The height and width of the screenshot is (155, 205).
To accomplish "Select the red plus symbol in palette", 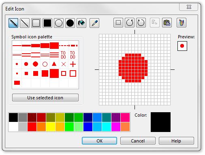I will coord(73,64).
